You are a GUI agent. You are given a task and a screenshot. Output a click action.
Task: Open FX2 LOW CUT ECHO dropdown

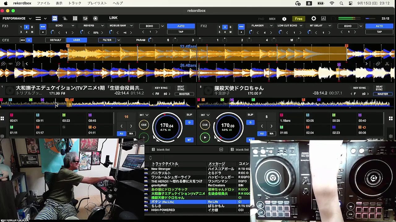(x=290, y=26)
